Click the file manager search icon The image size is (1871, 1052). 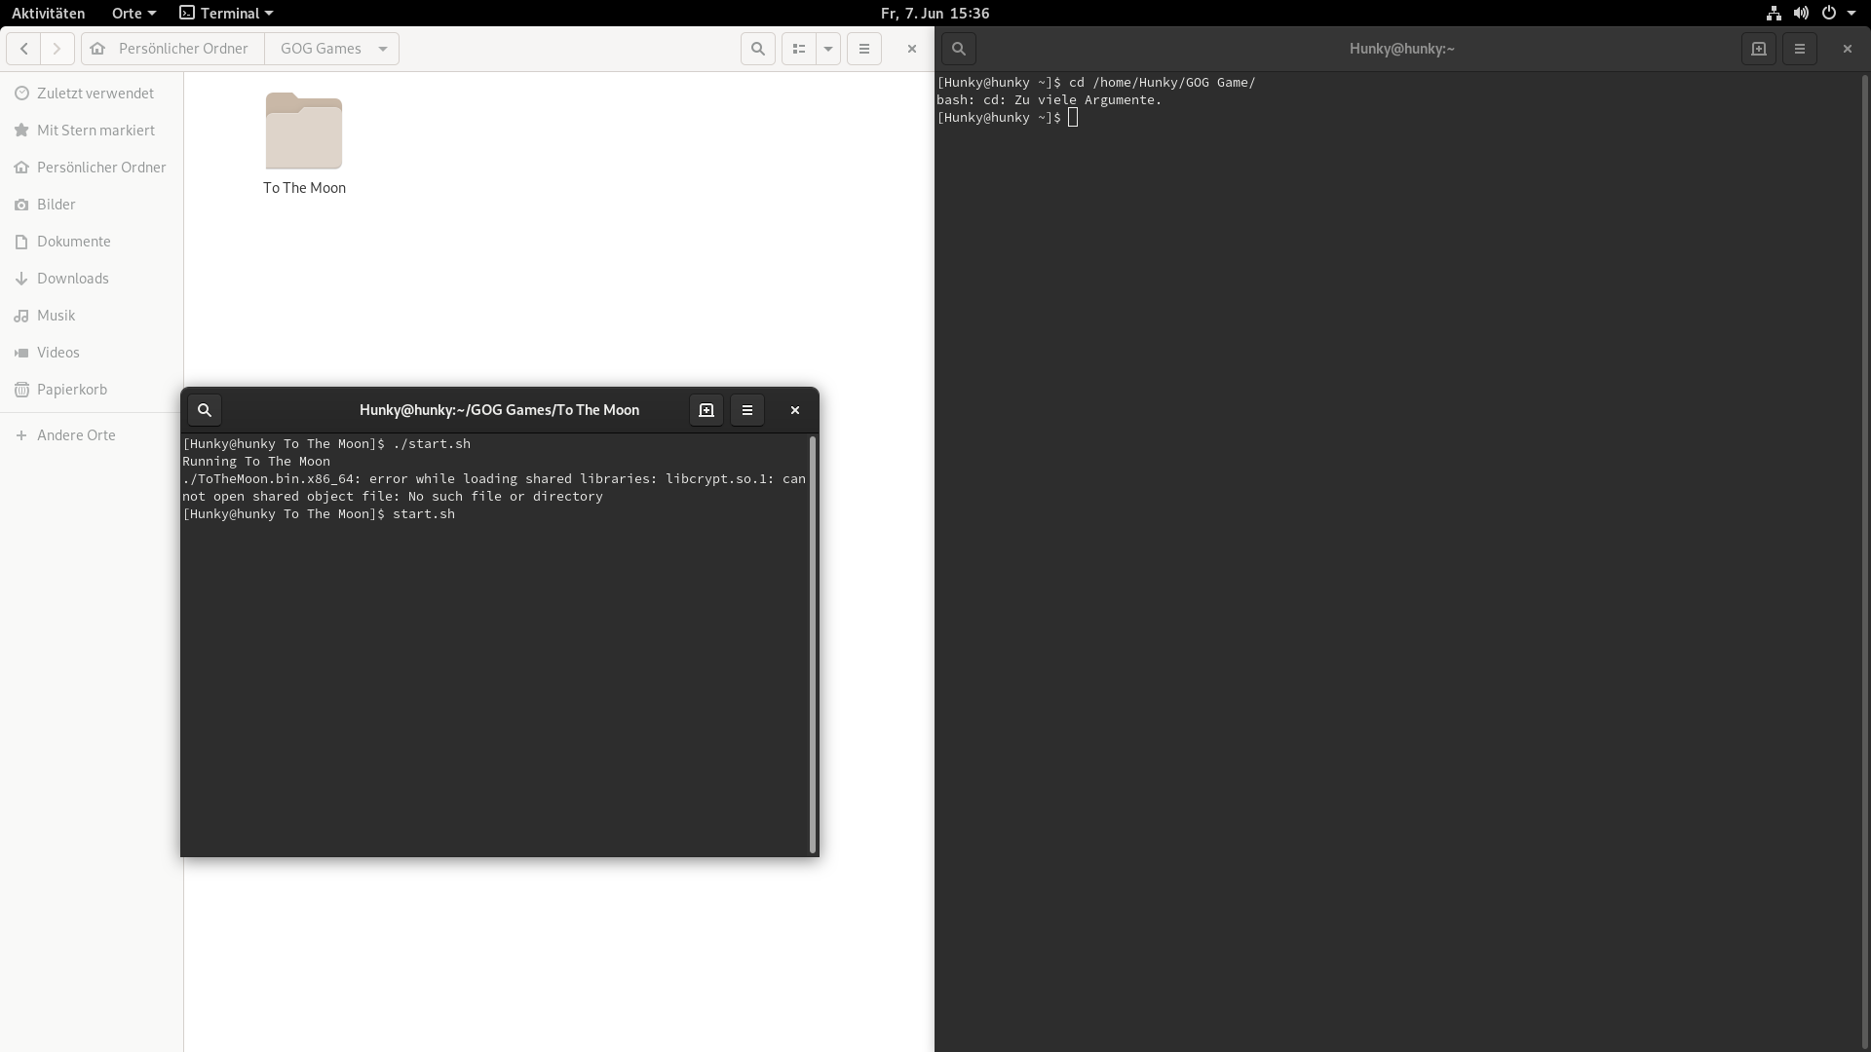757,49
